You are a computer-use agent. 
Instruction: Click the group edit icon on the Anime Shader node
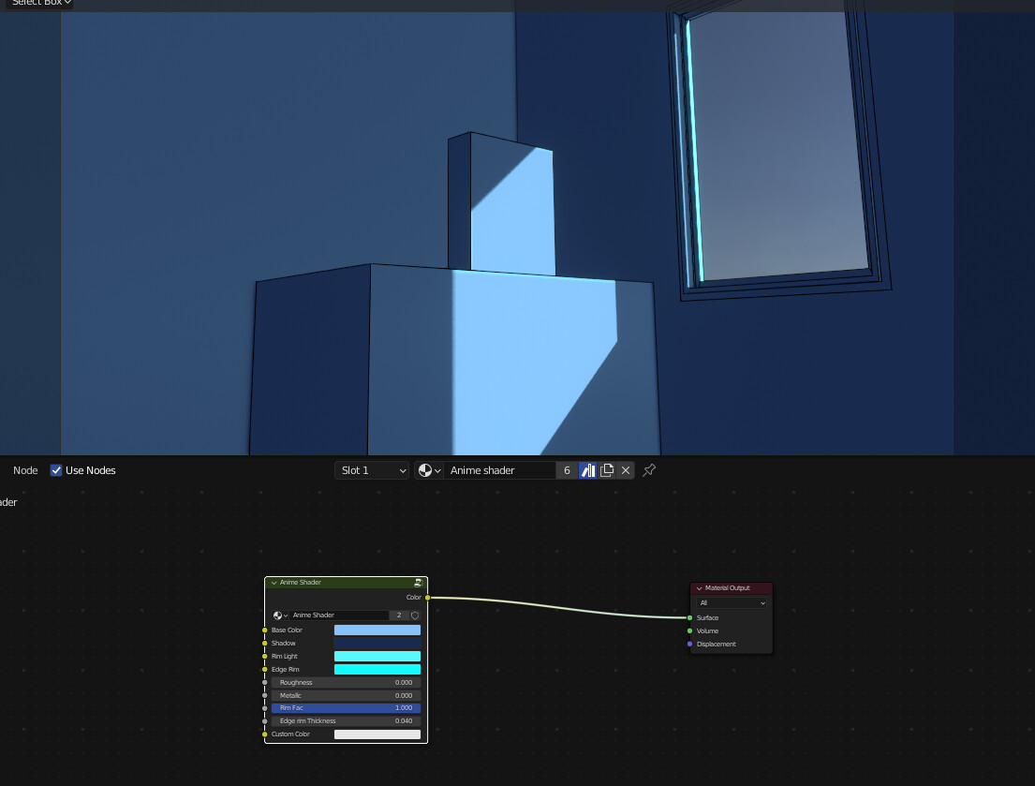419,582
